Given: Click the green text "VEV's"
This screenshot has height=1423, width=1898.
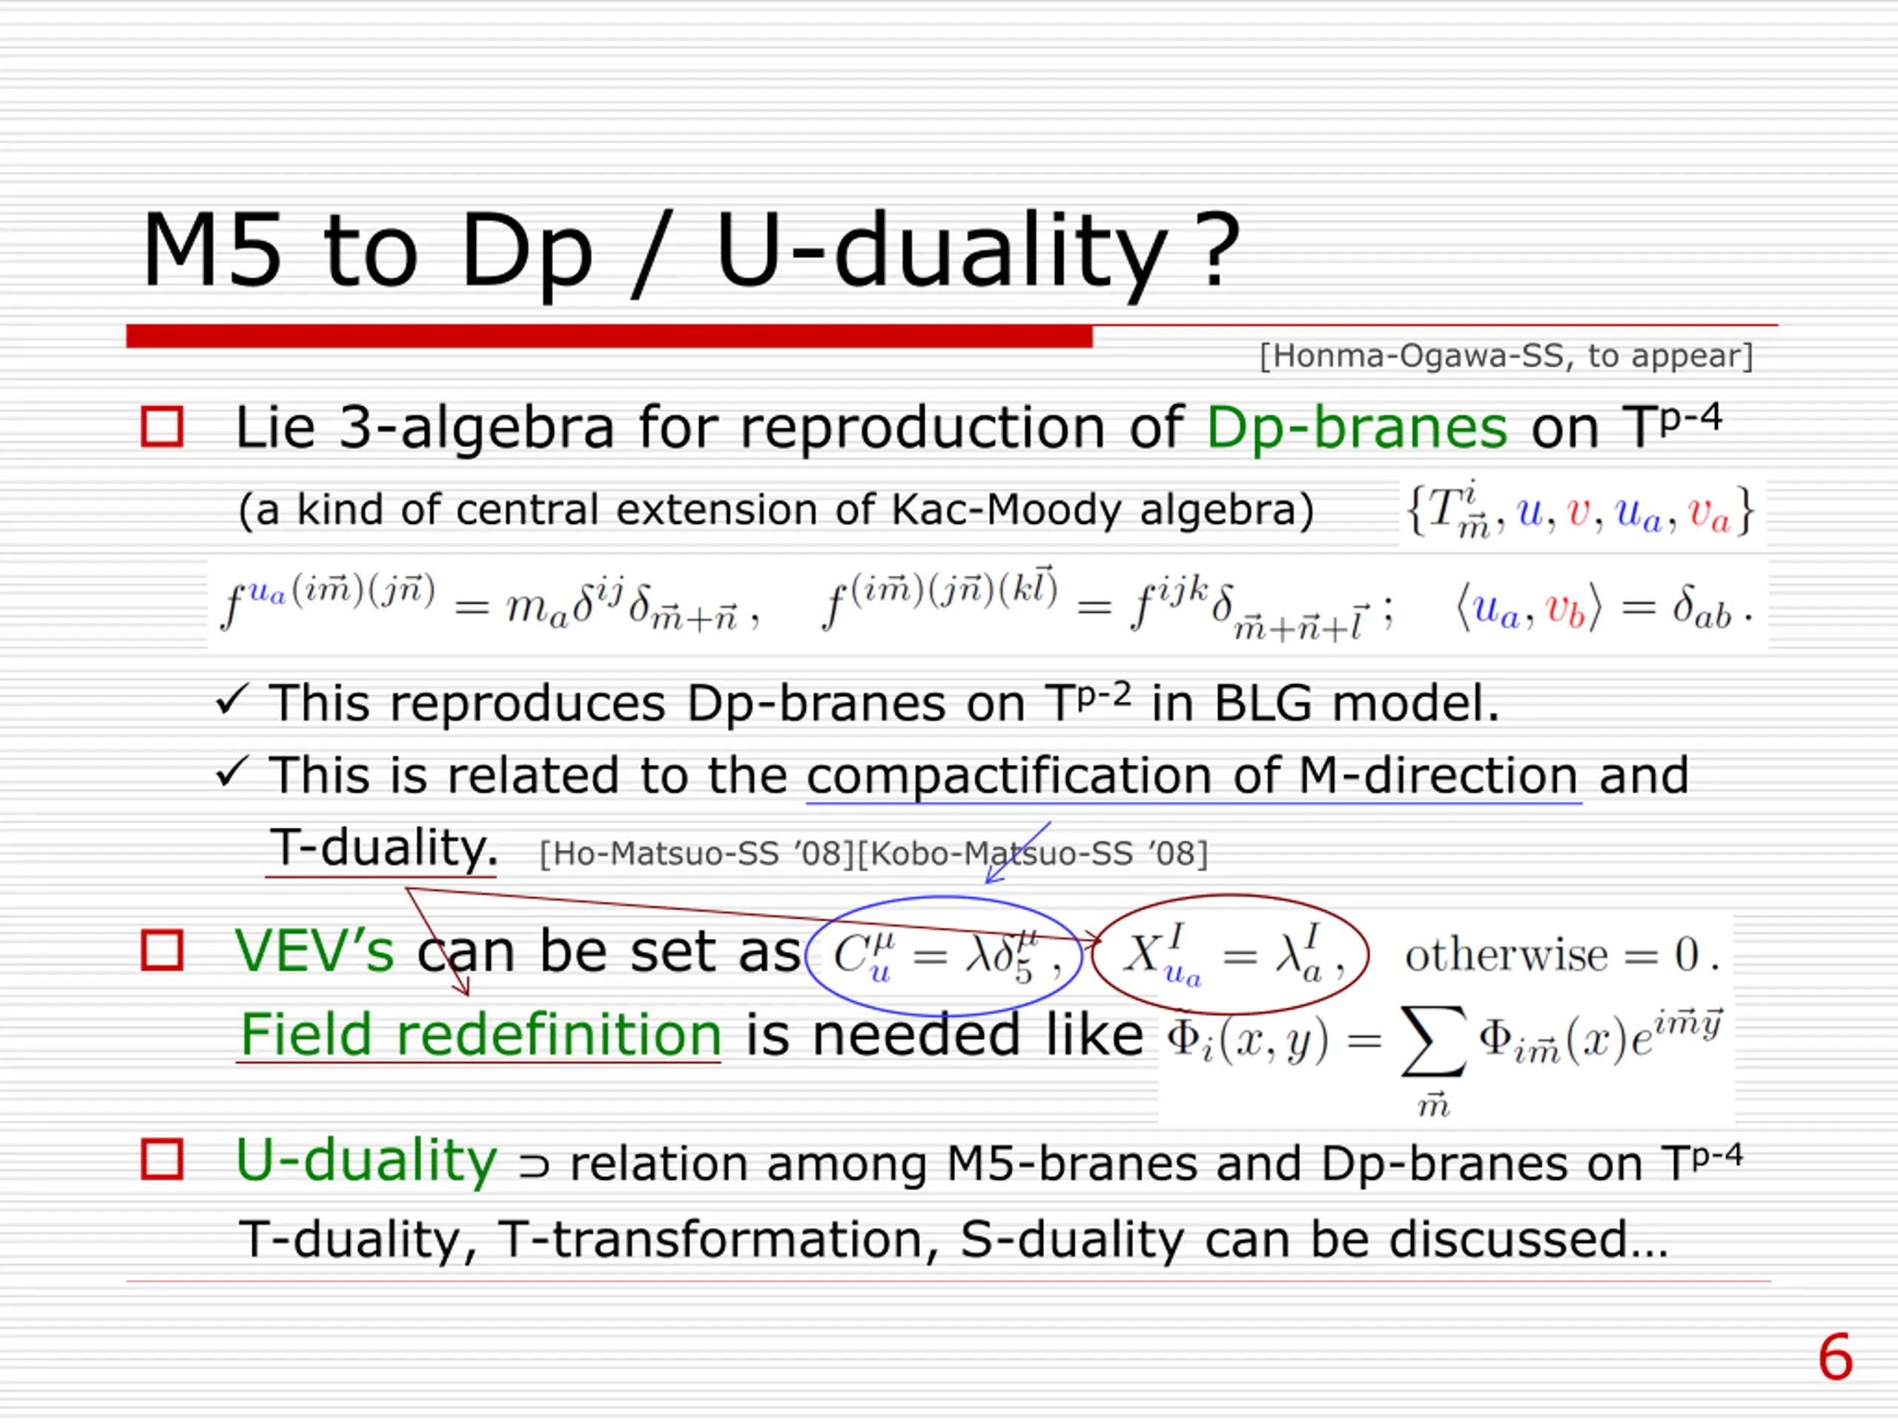Looking at the screenshot, I should 314,950.
